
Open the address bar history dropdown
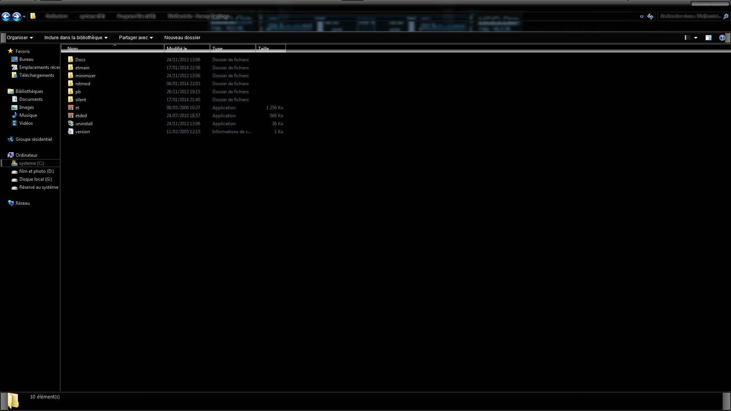click(642, 17)
